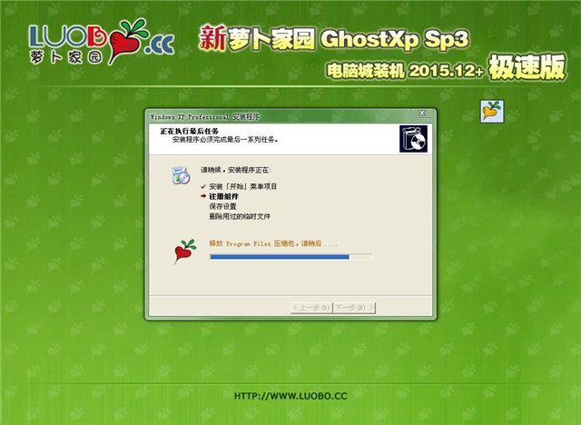Screen dimensions: 581x425
Task: Click the setup disc icon beside task list
Action: click(181, 175)
